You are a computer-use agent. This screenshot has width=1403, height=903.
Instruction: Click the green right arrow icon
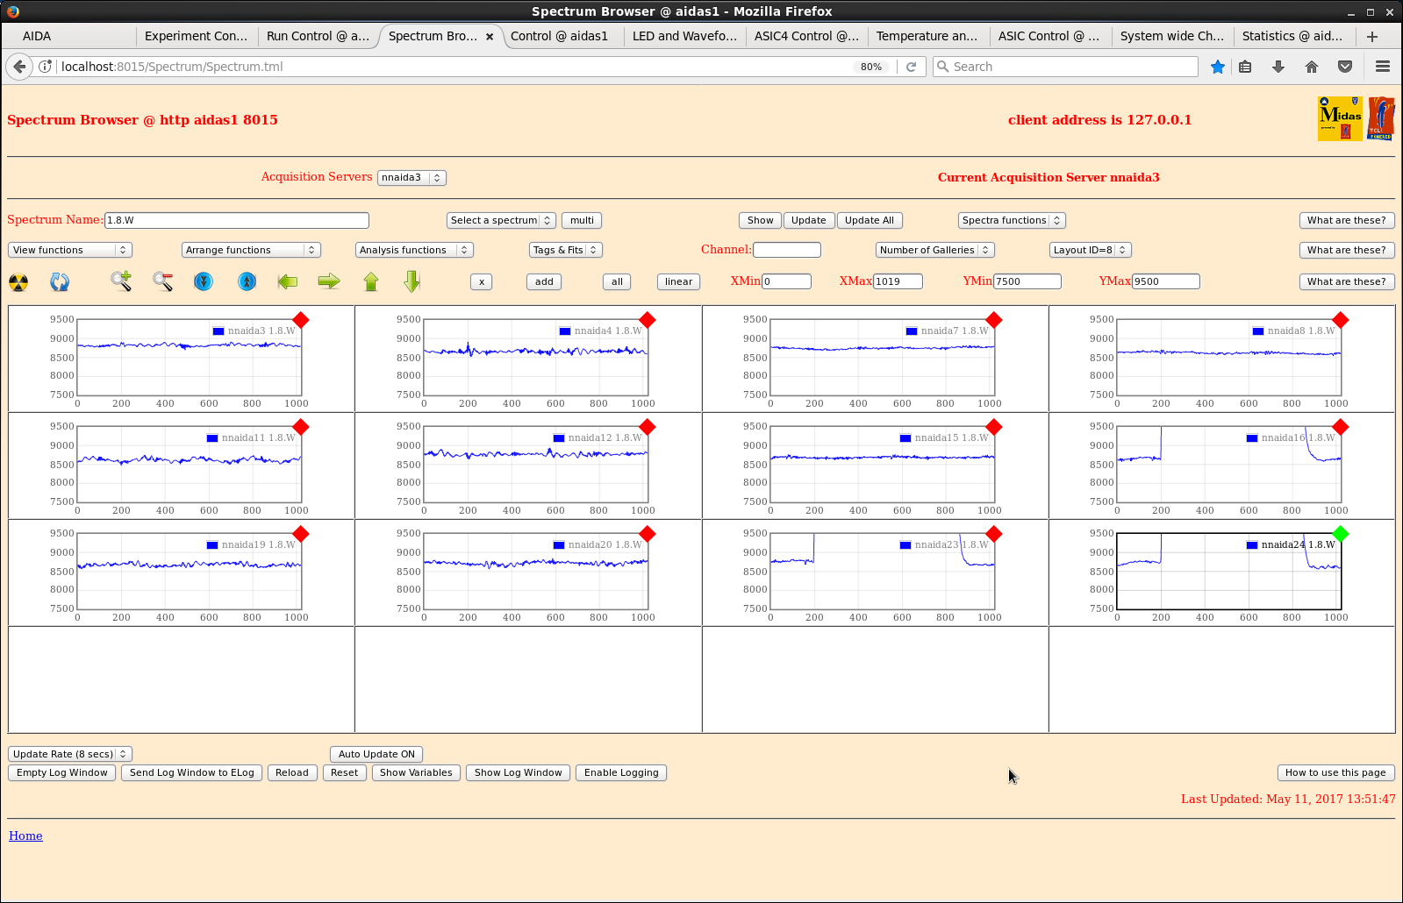329,281
